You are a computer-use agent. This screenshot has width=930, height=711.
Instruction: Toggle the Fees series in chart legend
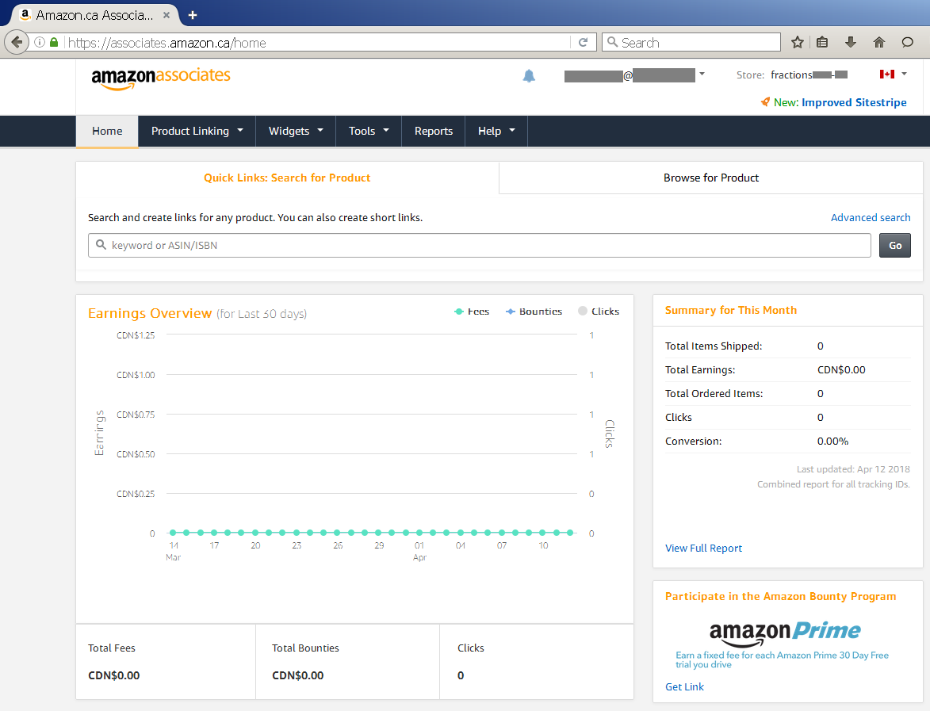point(472,312)
